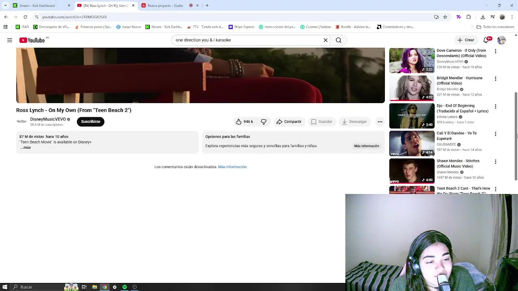
Task: Download the video with Descargar
Action: (x=354, y=122)
